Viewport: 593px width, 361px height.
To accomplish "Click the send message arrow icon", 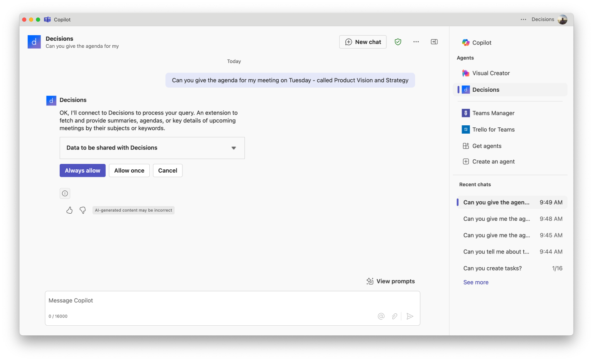I will tap(410, 316).
